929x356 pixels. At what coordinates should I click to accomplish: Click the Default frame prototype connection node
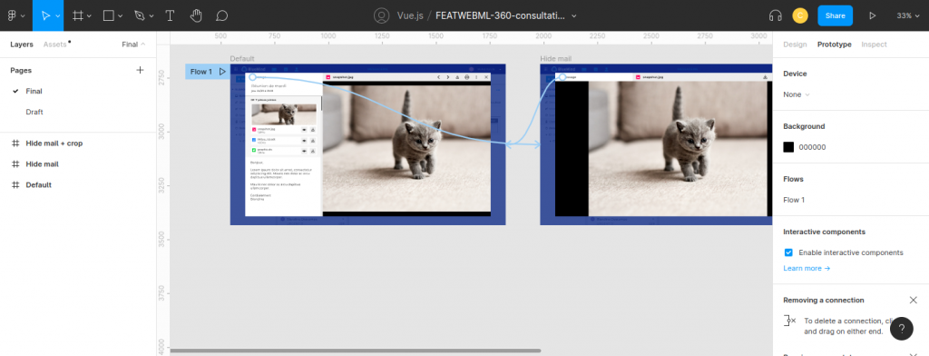click(252, 77)
